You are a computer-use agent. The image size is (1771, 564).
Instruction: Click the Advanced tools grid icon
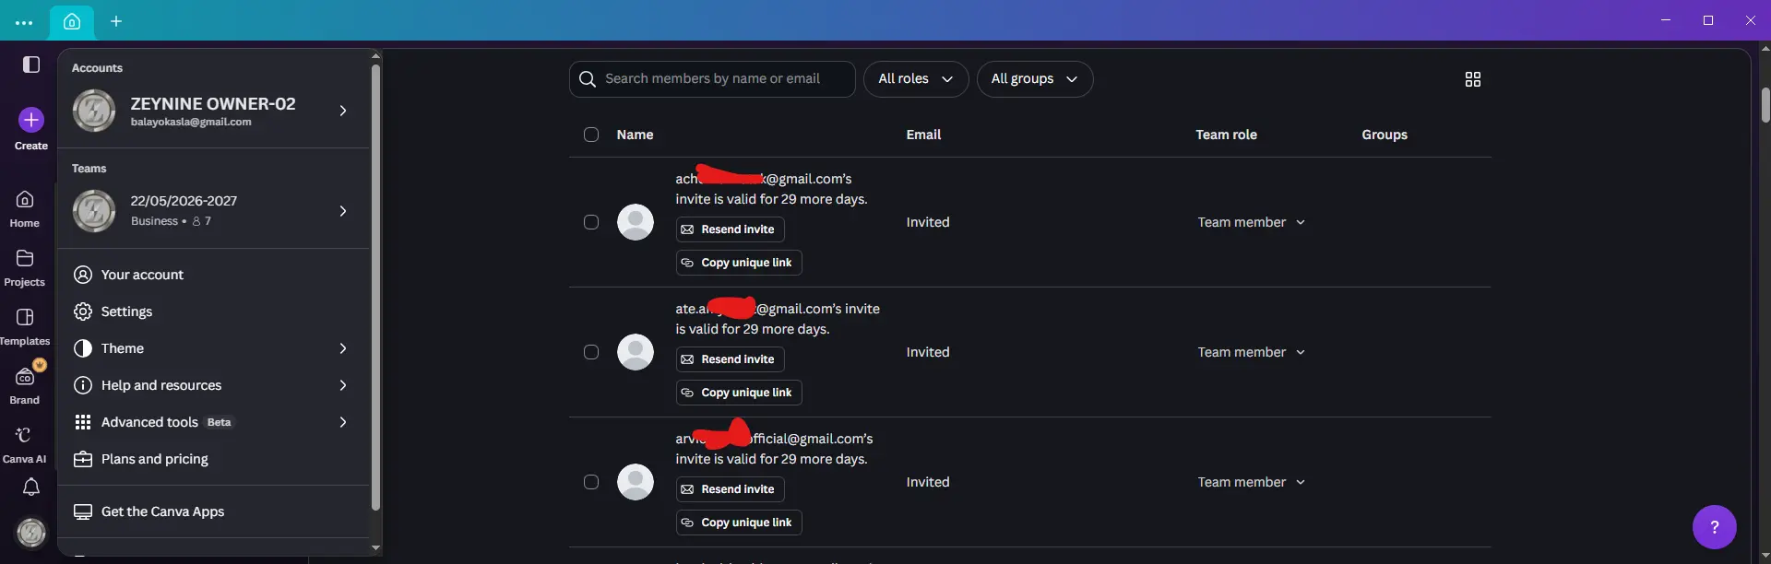click(x=83, y=422)
